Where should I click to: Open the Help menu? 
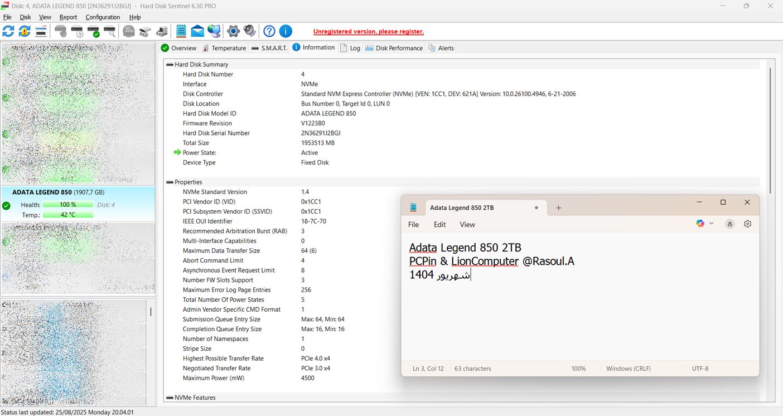click(x=135, y=17)
